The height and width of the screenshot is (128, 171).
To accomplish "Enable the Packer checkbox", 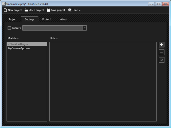I will pyautogui.click(x=9, y=28).
